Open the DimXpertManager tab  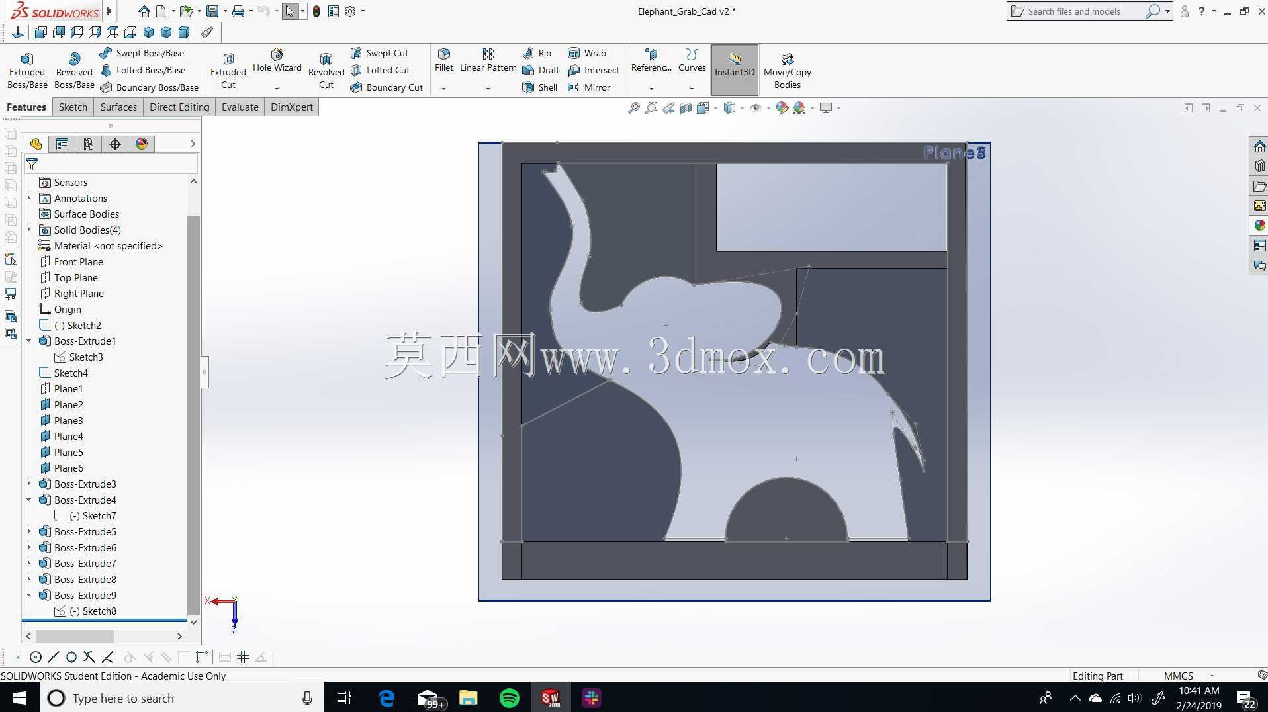(115, 144)
